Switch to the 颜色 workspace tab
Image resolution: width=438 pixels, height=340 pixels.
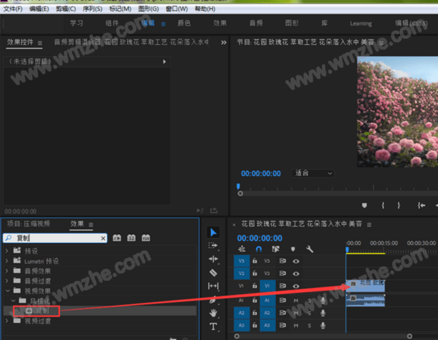pyautogui.click(x=184, y=23)
